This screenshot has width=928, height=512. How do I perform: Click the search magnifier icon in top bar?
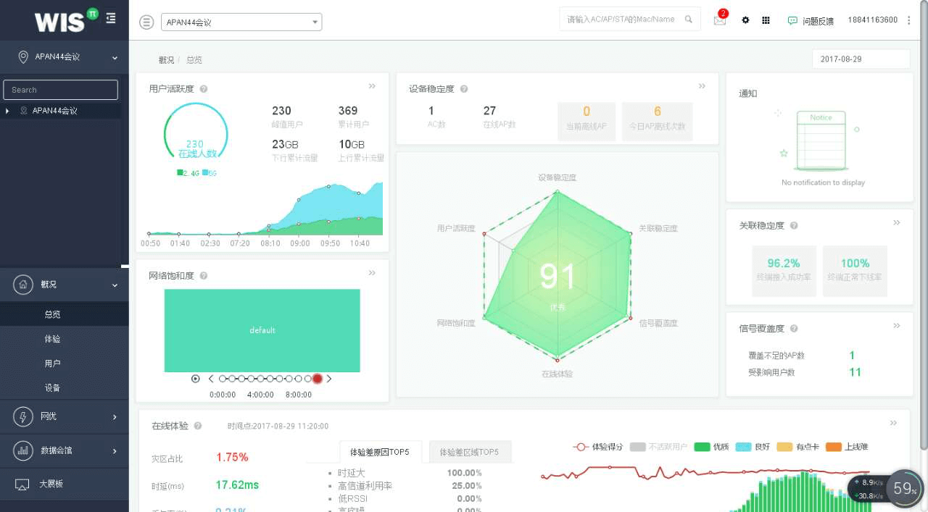click(689, 20)
